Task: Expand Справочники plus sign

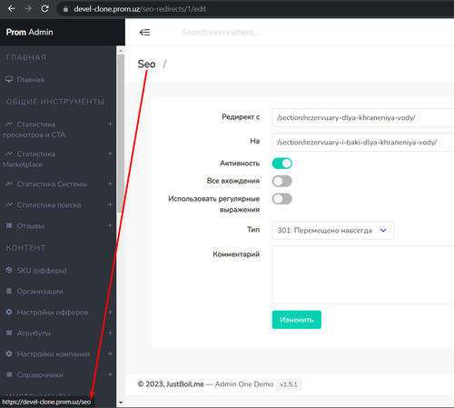Action: [110, 374]
